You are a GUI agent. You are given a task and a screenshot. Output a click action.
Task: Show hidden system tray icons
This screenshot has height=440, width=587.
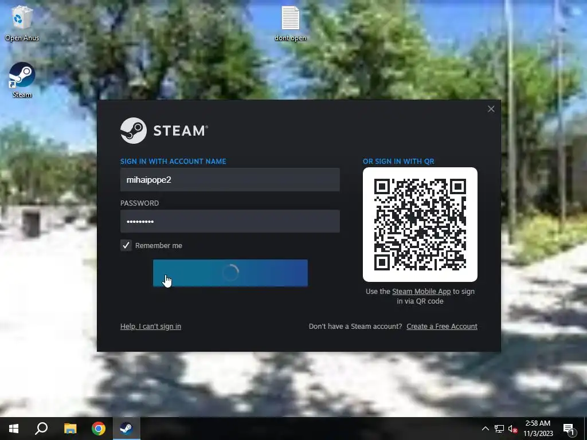485,429
